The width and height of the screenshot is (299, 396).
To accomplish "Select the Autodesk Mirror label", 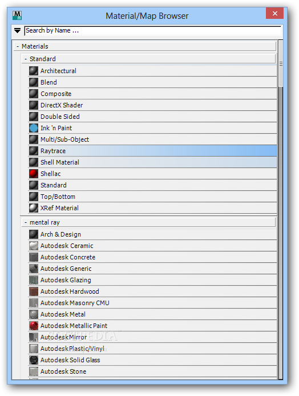I will [64, 337].
